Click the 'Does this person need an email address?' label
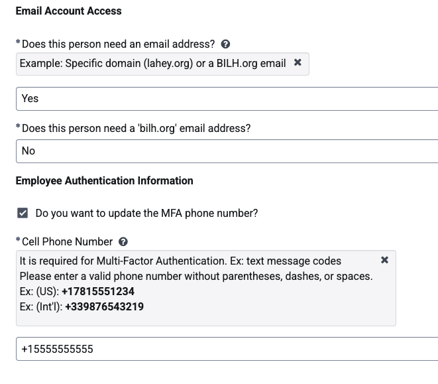 (x=118, y=44)
